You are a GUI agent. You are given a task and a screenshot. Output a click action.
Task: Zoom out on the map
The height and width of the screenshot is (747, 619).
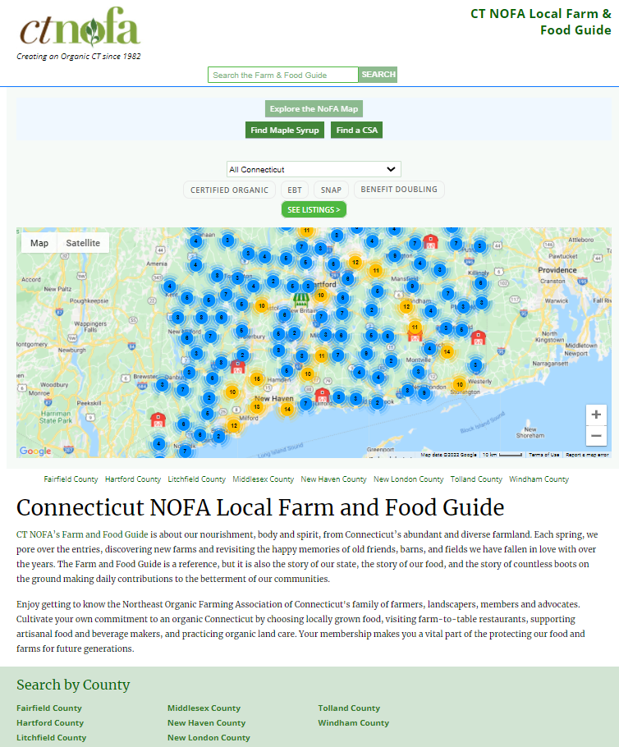(596, 436)
